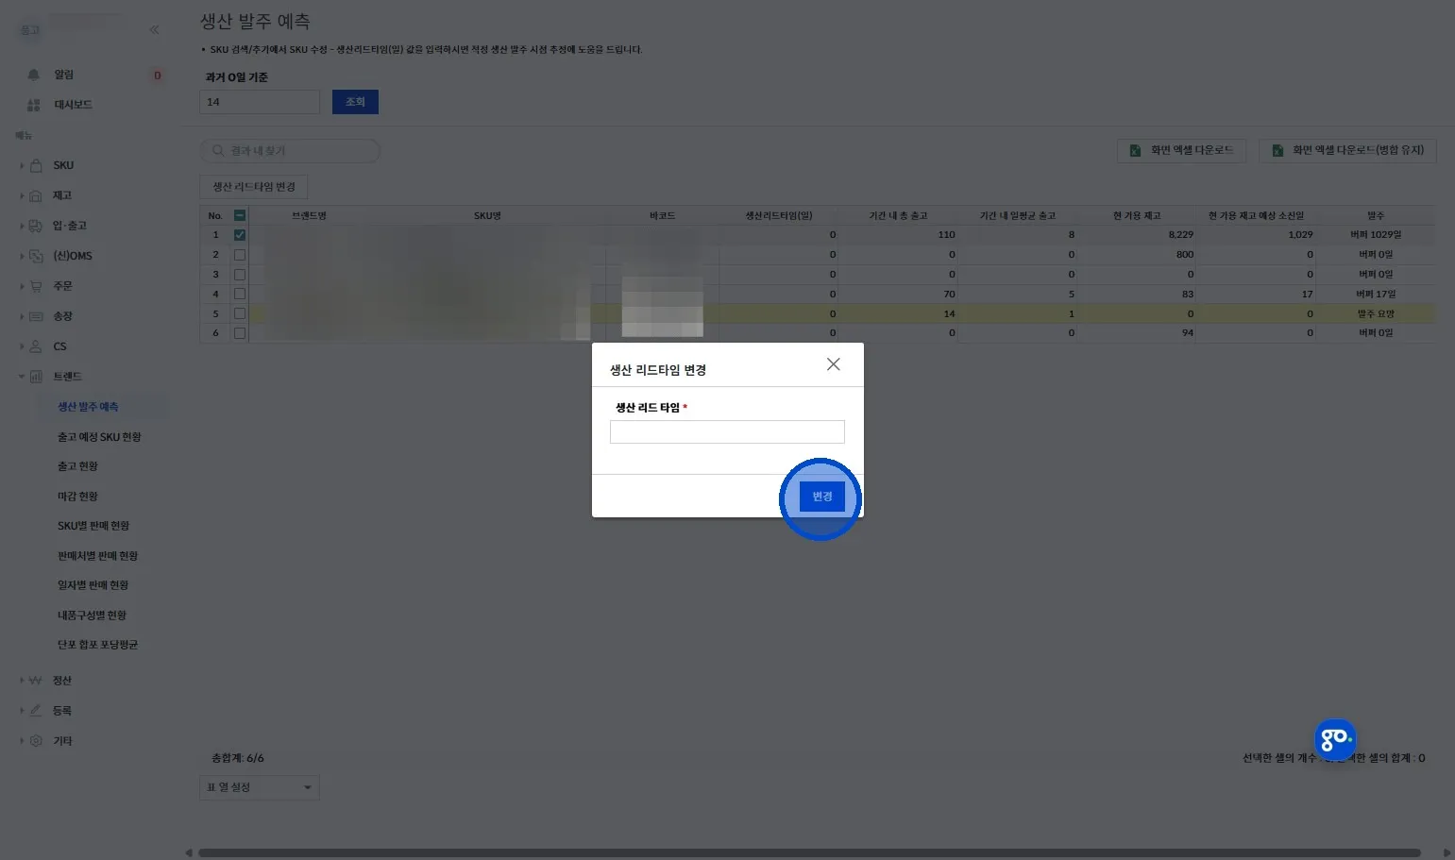The height and width of the screenshot is (860, 1455).
Task: Open 마감 현황 menu item
Action: pyautogui.click(x=77, y=497)
